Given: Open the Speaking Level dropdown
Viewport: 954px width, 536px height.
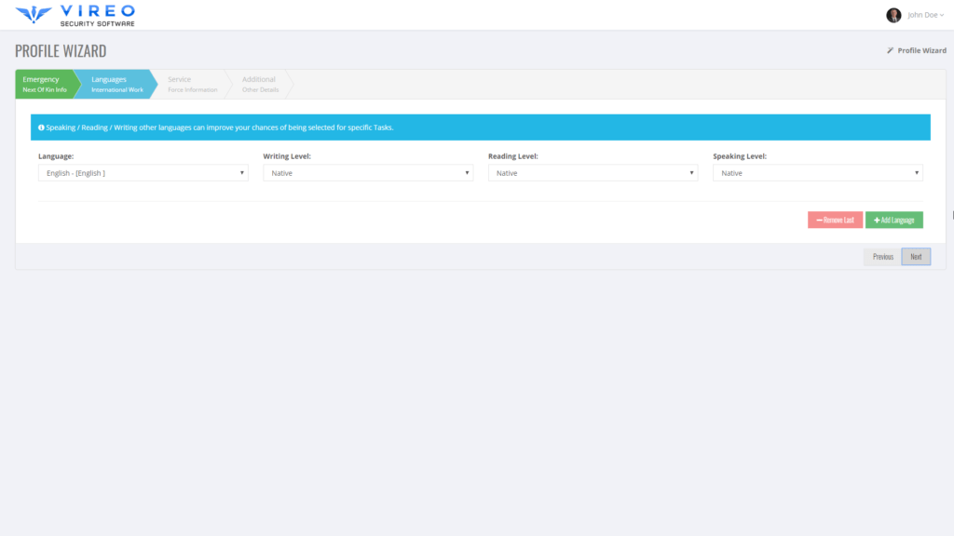Looking at the screenshot, I should click(817, 172).
